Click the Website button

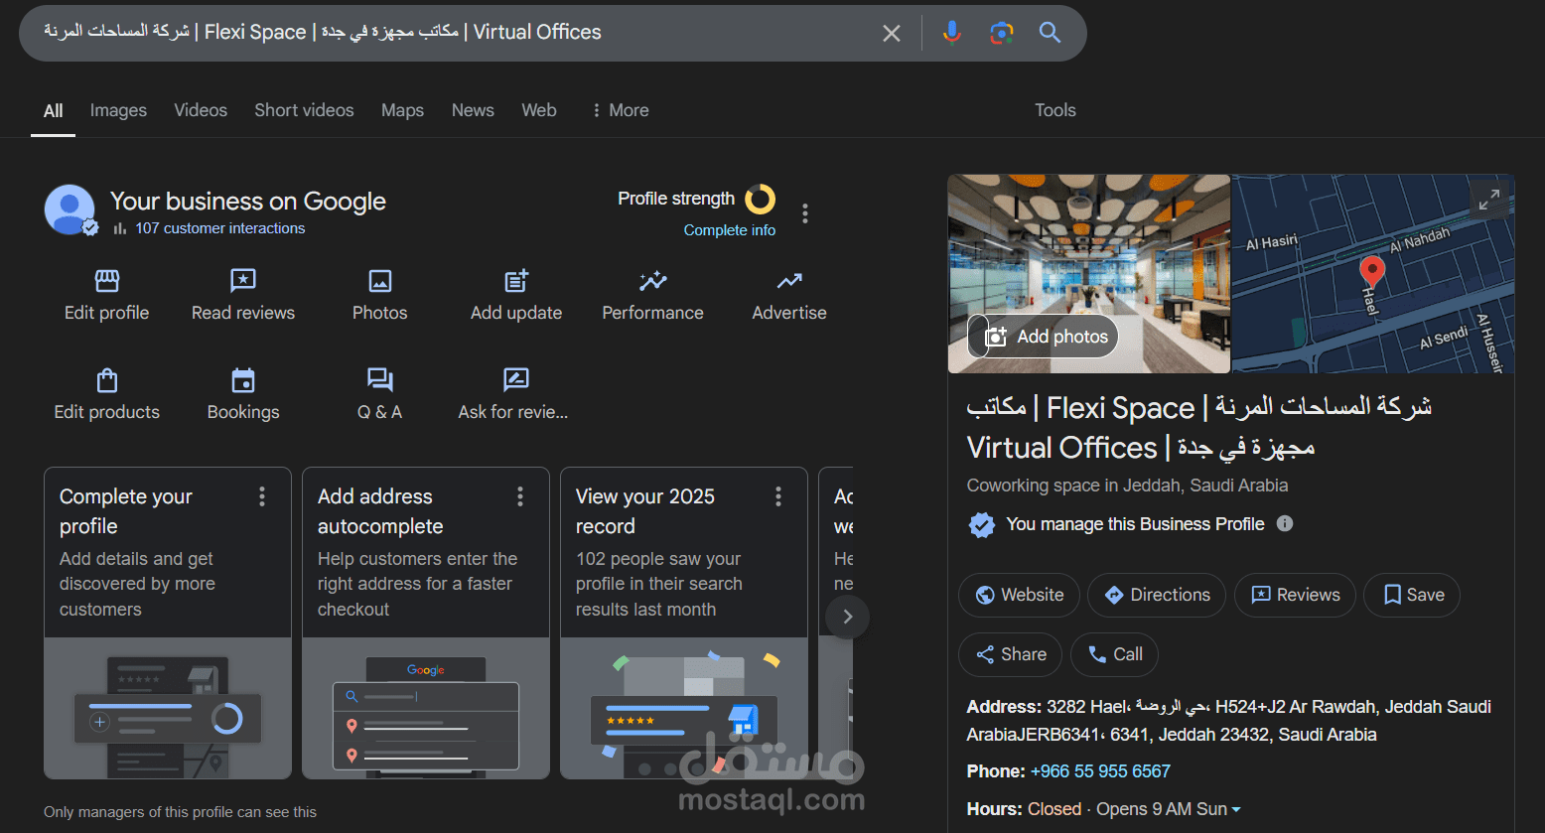(x=1020, y=595)
